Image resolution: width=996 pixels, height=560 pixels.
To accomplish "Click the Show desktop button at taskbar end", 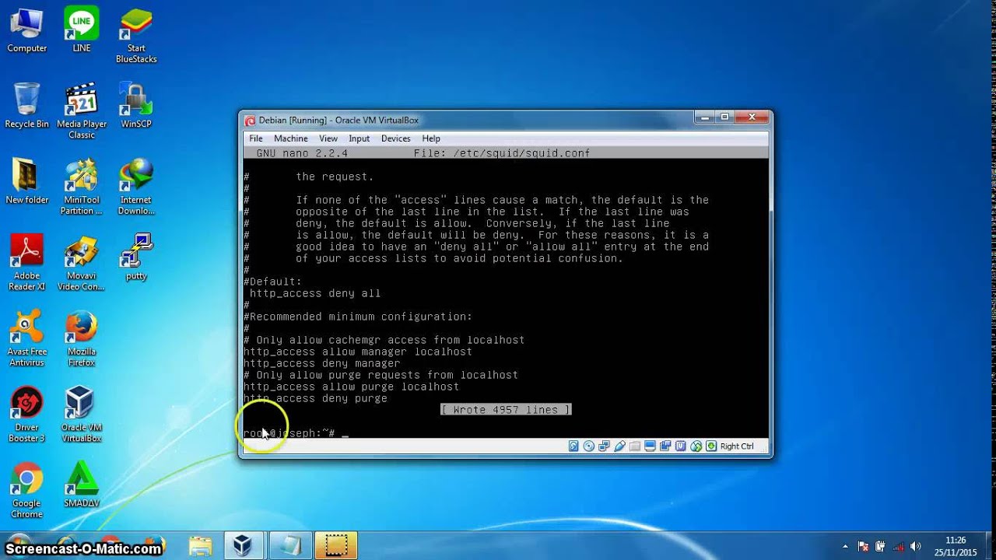I will point(990,546).
